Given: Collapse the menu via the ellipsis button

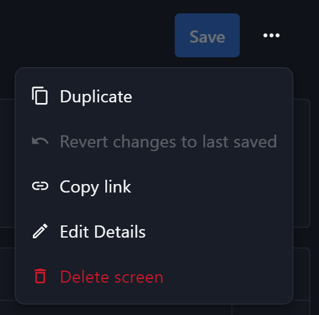Looking at the screenshot, I should point(272,35).
